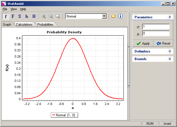Image resolution: width=177 pixels, height=127 pixels.
Task: Select the hazard function 'h' button
Action: click(x=27, y=16)
